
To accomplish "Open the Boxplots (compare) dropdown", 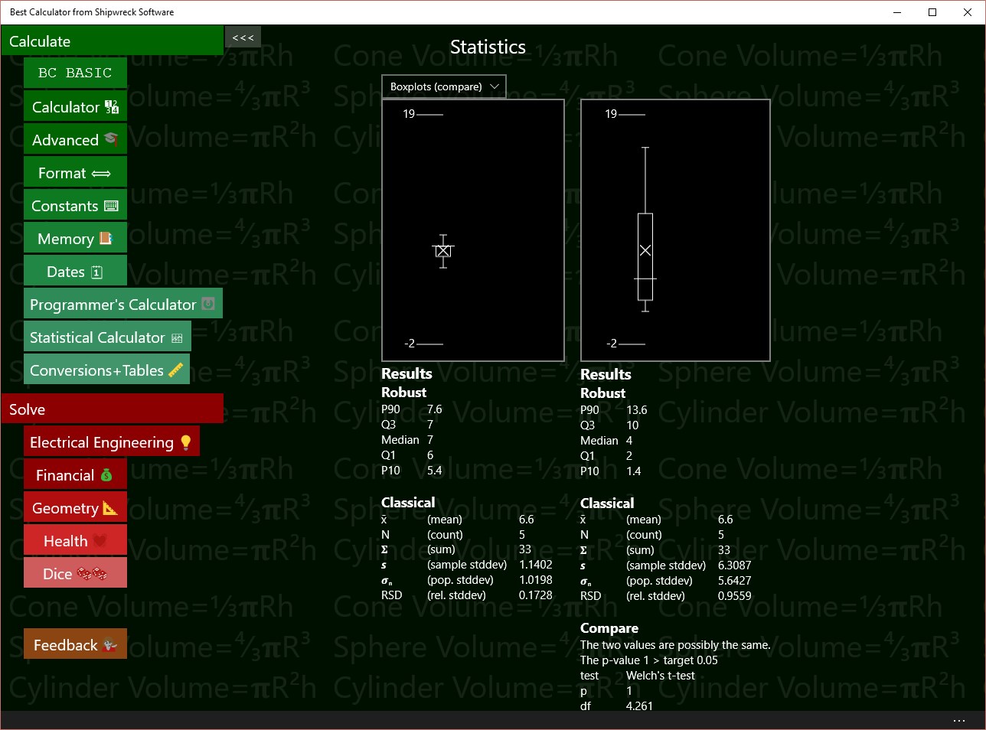I will [x=443, y=86].
